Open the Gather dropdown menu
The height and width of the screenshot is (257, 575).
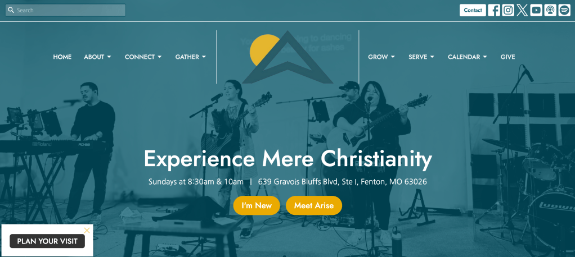(x=191, y=57)
